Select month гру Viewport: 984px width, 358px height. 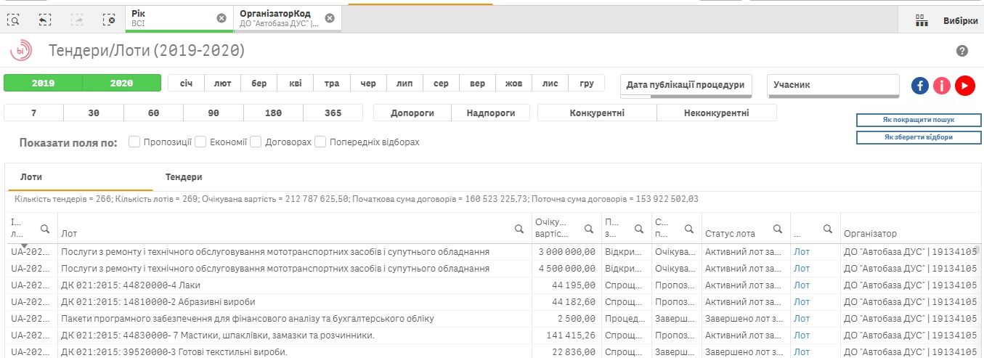(586, 84)
